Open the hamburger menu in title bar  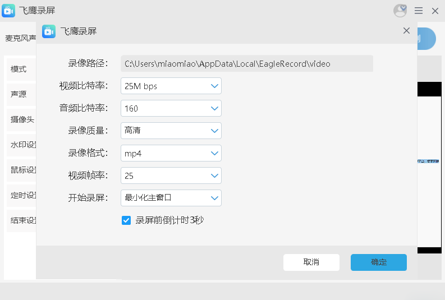[x=419, y=11]
